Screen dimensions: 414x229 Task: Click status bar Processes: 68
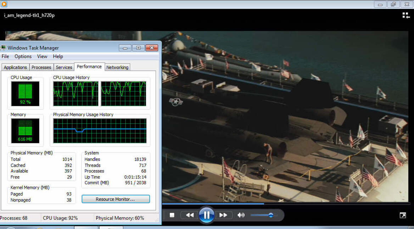click(x=14, y=218)
